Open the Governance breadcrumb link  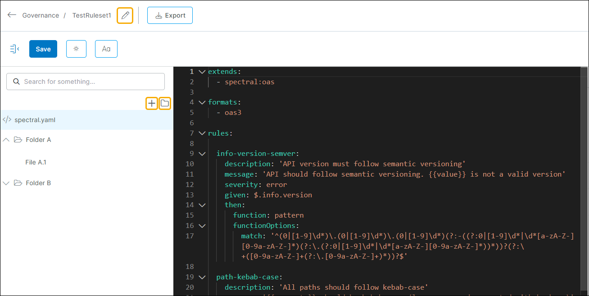point(41,15)
